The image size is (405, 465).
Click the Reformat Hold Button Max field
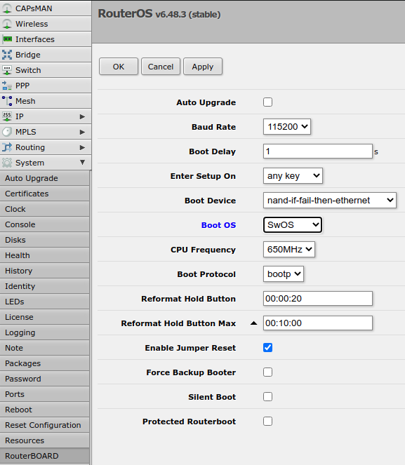pos(318,323)
